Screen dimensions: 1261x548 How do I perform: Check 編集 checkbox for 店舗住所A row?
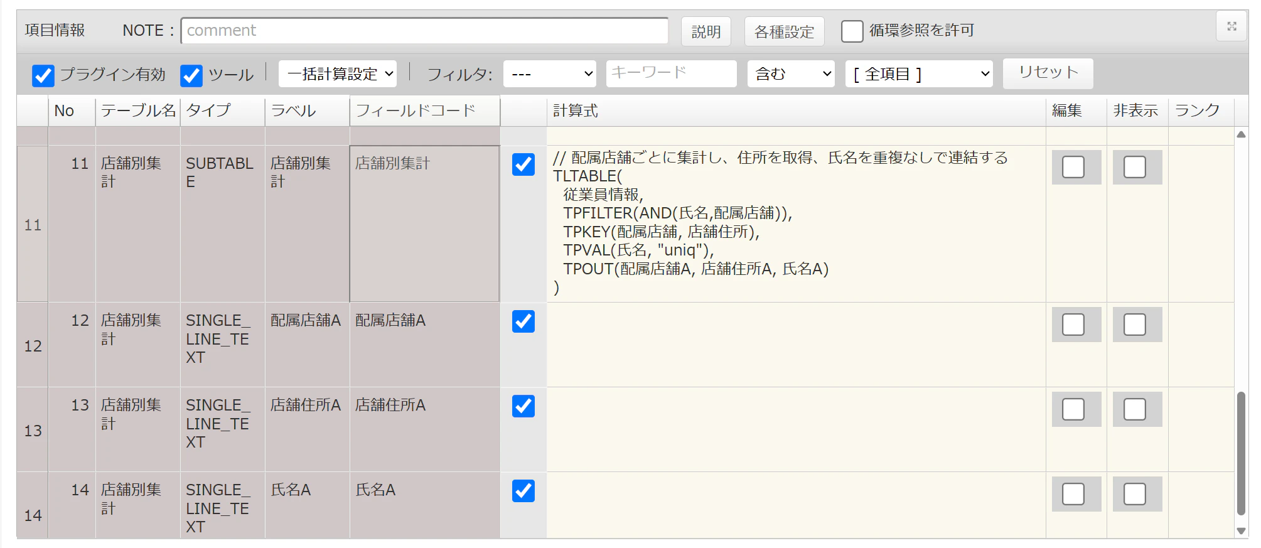[x=1073, y=409]
